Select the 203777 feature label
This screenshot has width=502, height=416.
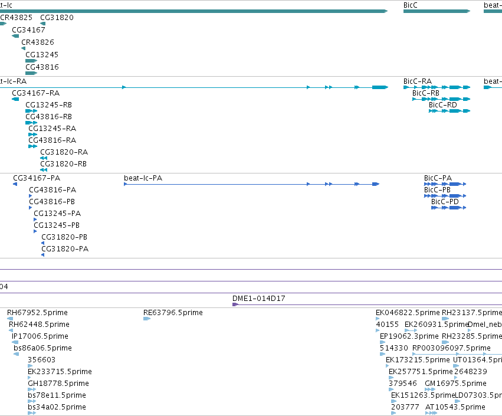[x=405, y=407]
